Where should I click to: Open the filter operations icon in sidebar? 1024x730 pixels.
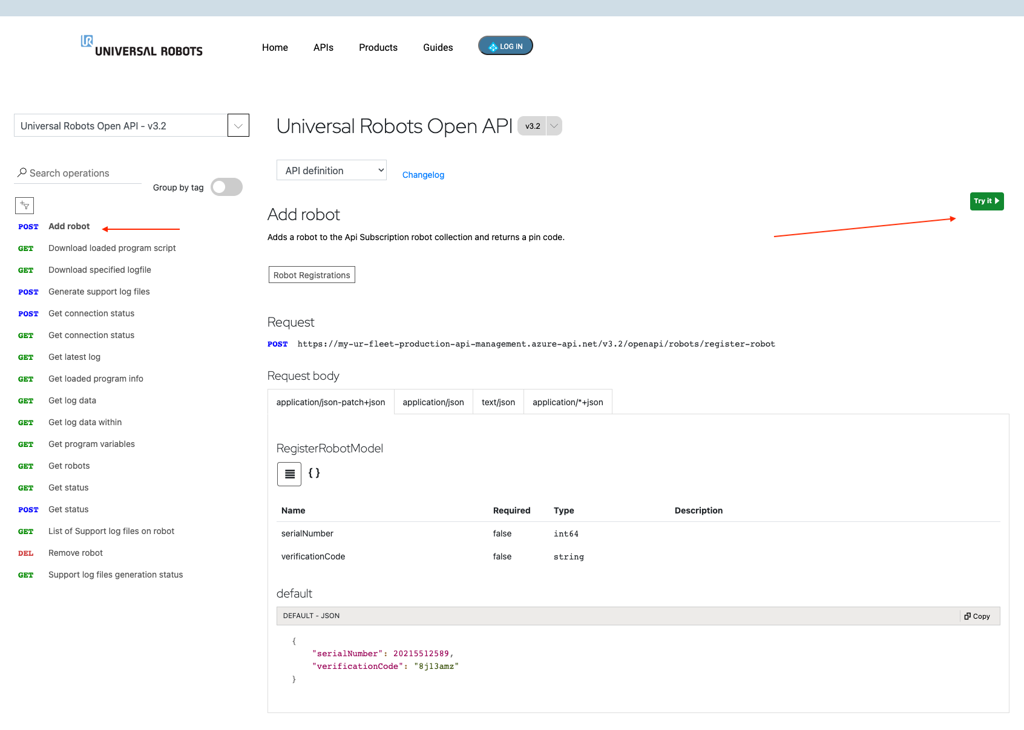(x=24, y=206)
